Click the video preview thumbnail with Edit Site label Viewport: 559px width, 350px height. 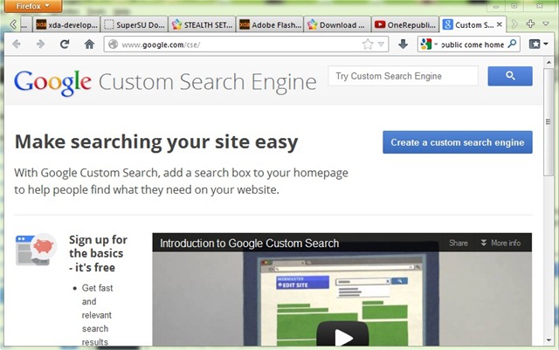point(342,299)
